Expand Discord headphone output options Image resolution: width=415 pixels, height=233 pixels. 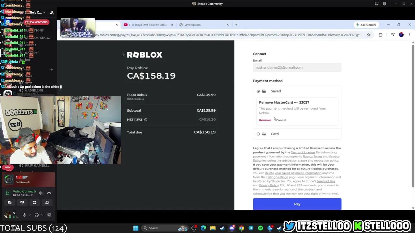click(x=42, y=215)
